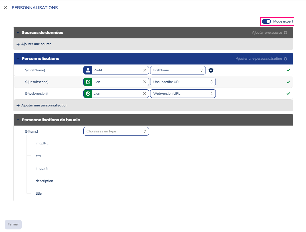The image size is (306, 232).
Task: Open the Choisissez un type dropdown
Action: [116, 131]
